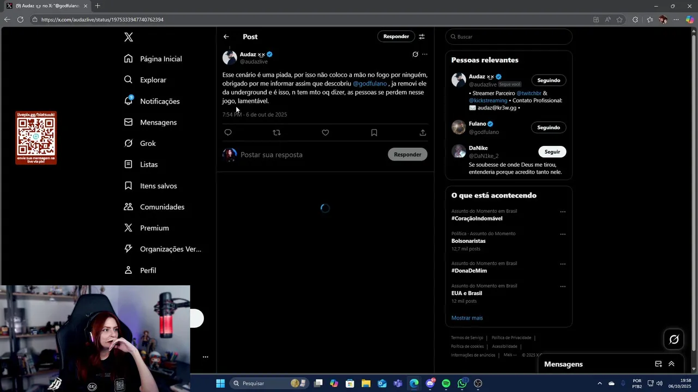Open @twitchbr link in Audaz bio
Image resolution: width=698 pixels, height=392 pixels.
(529, 93)
